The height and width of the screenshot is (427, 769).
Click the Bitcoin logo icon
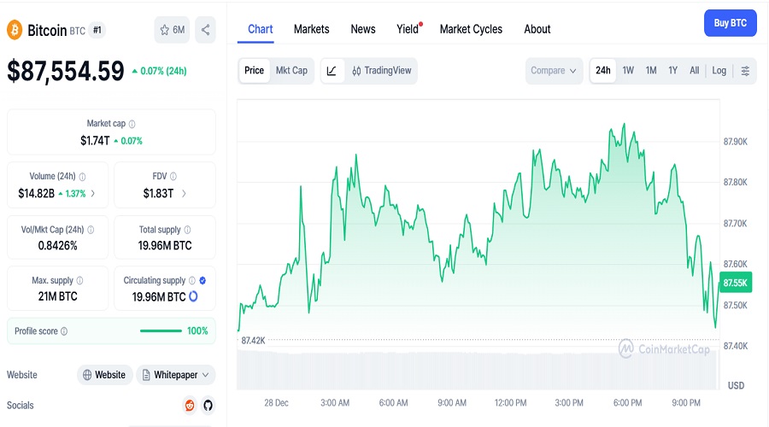click(x=15, y=30)
